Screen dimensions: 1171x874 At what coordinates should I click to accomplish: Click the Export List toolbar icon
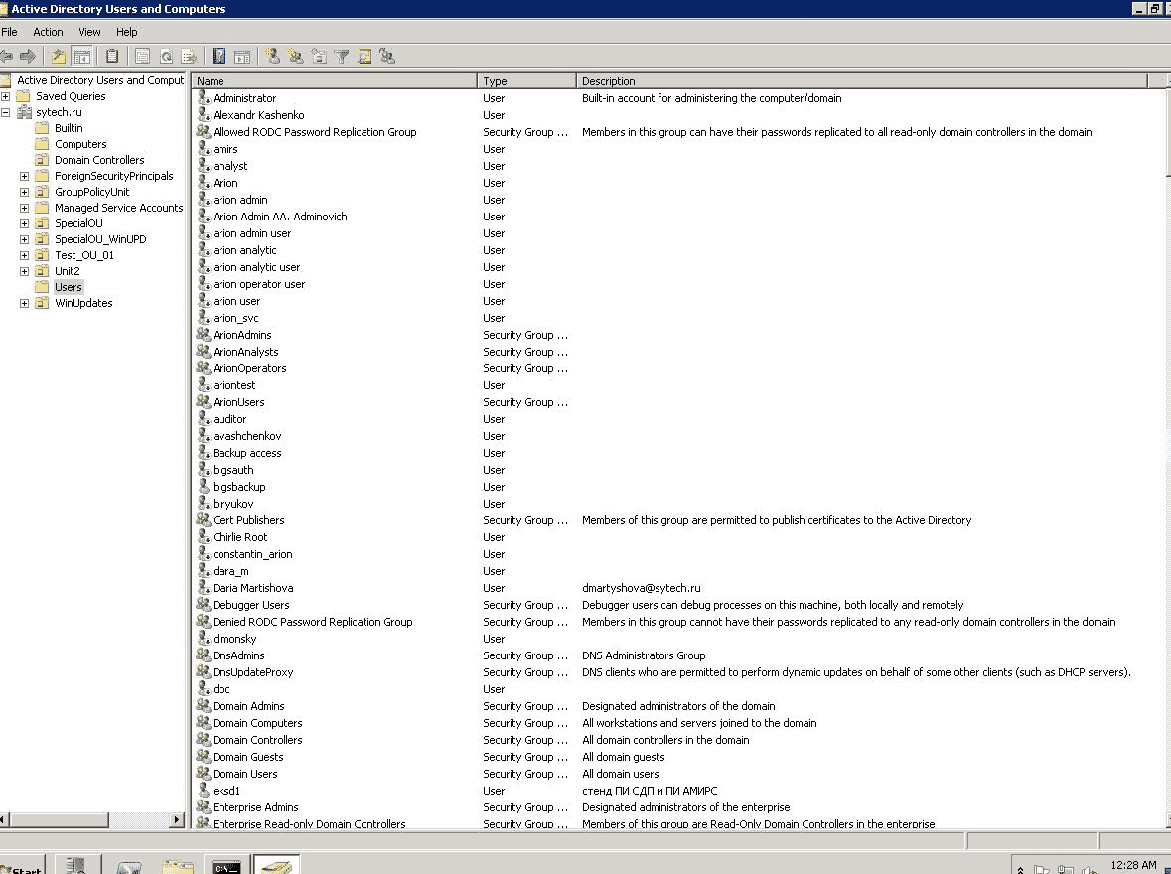click(189, 56)
